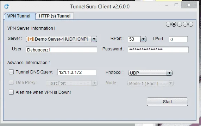
Task: Click the 'Password :' label
Action: 113,49
